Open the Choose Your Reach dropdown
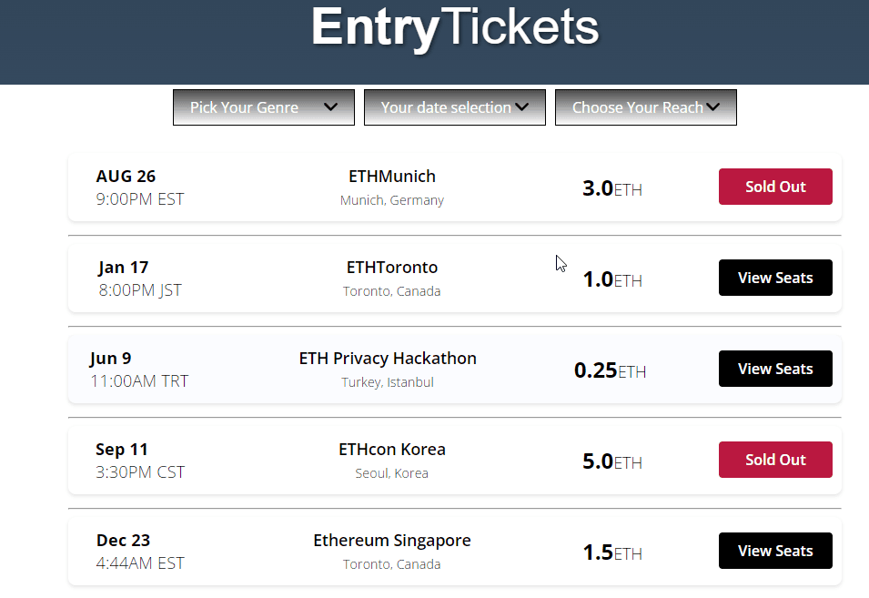The width and height of the screenshot is (869, 598). coord(646,107)
